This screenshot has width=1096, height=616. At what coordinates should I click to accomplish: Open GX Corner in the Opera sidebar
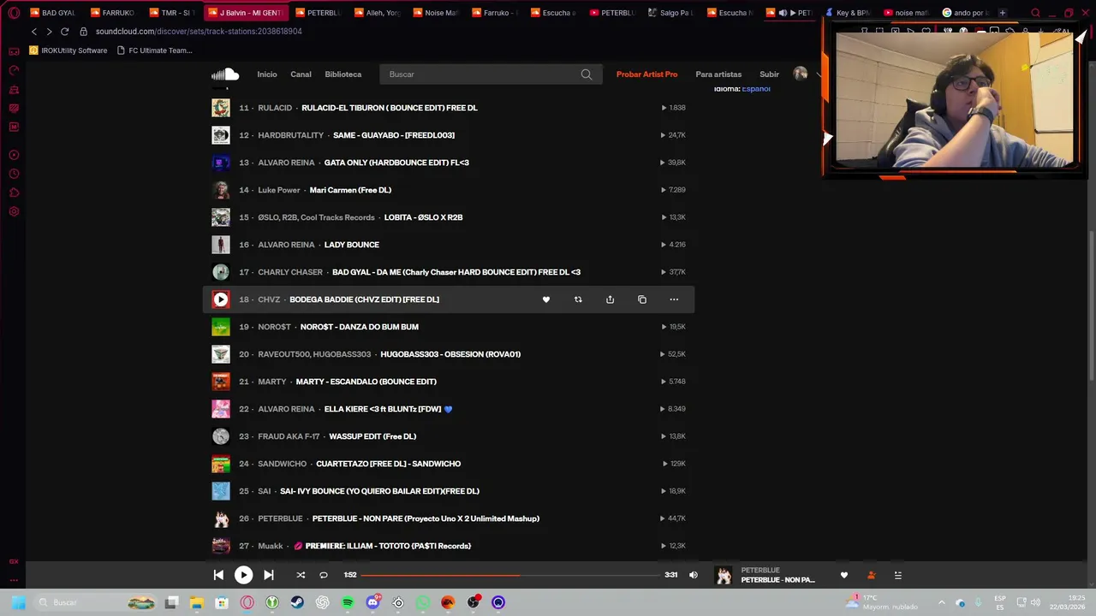[x=14, y=52]
